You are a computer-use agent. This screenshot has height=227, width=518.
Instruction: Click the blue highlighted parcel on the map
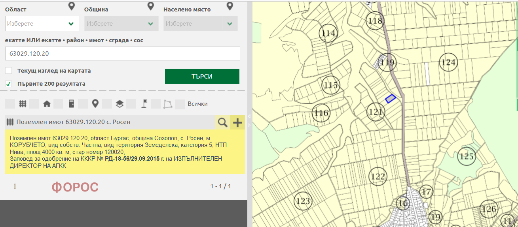pyautogui.click(x=391, y=99)
